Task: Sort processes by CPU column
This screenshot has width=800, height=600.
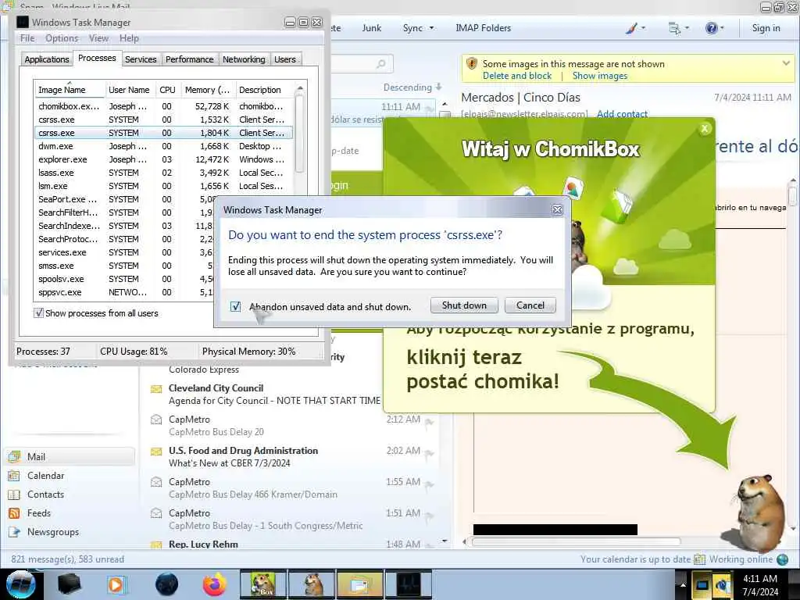Action: point(167,90)
